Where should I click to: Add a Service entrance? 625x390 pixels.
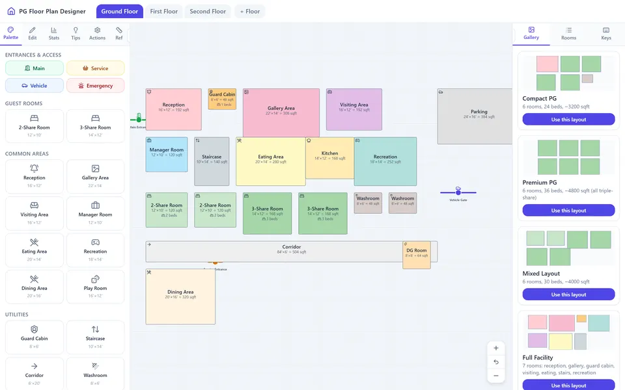95,68
